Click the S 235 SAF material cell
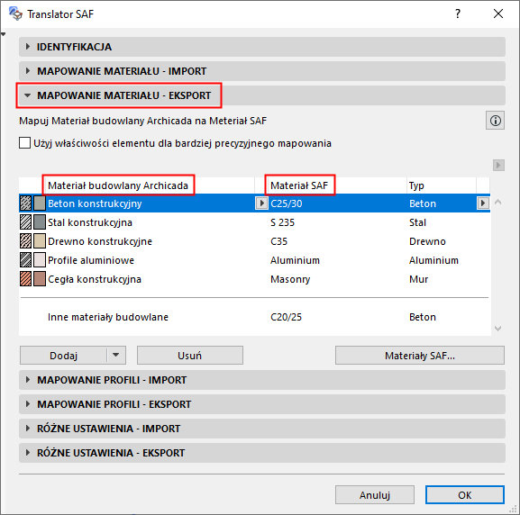Image resolution: width=520 pixels, height=515 pixels. [x=282, y=222]
